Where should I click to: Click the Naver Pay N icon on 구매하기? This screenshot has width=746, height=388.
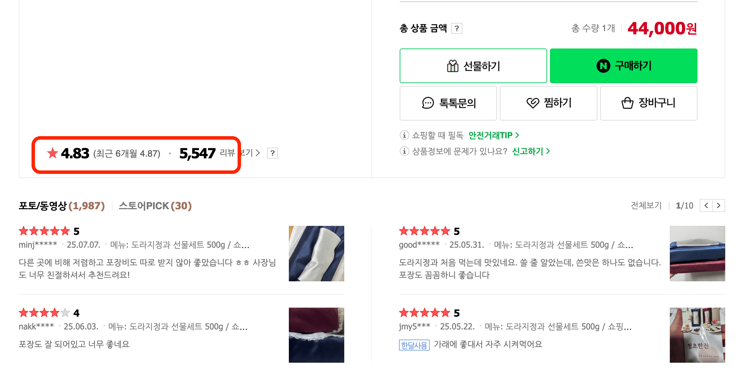(603, 66)
